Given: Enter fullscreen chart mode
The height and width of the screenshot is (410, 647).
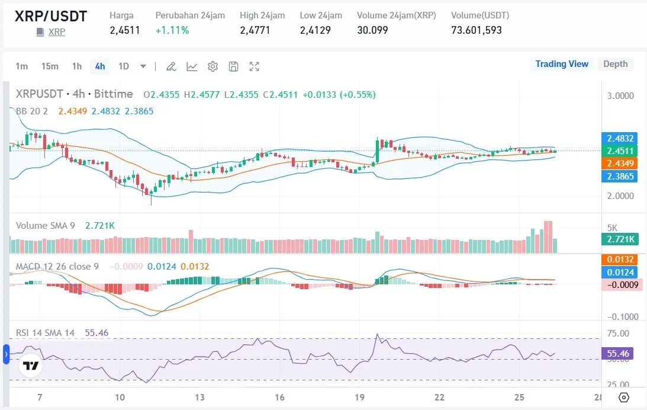Looking at the screenshot, I should pos(254,66).
